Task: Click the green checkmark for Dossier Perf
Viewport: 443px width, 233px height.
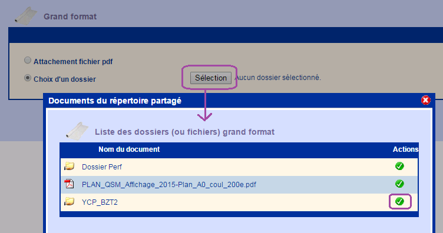Action: tap(399, 167)
